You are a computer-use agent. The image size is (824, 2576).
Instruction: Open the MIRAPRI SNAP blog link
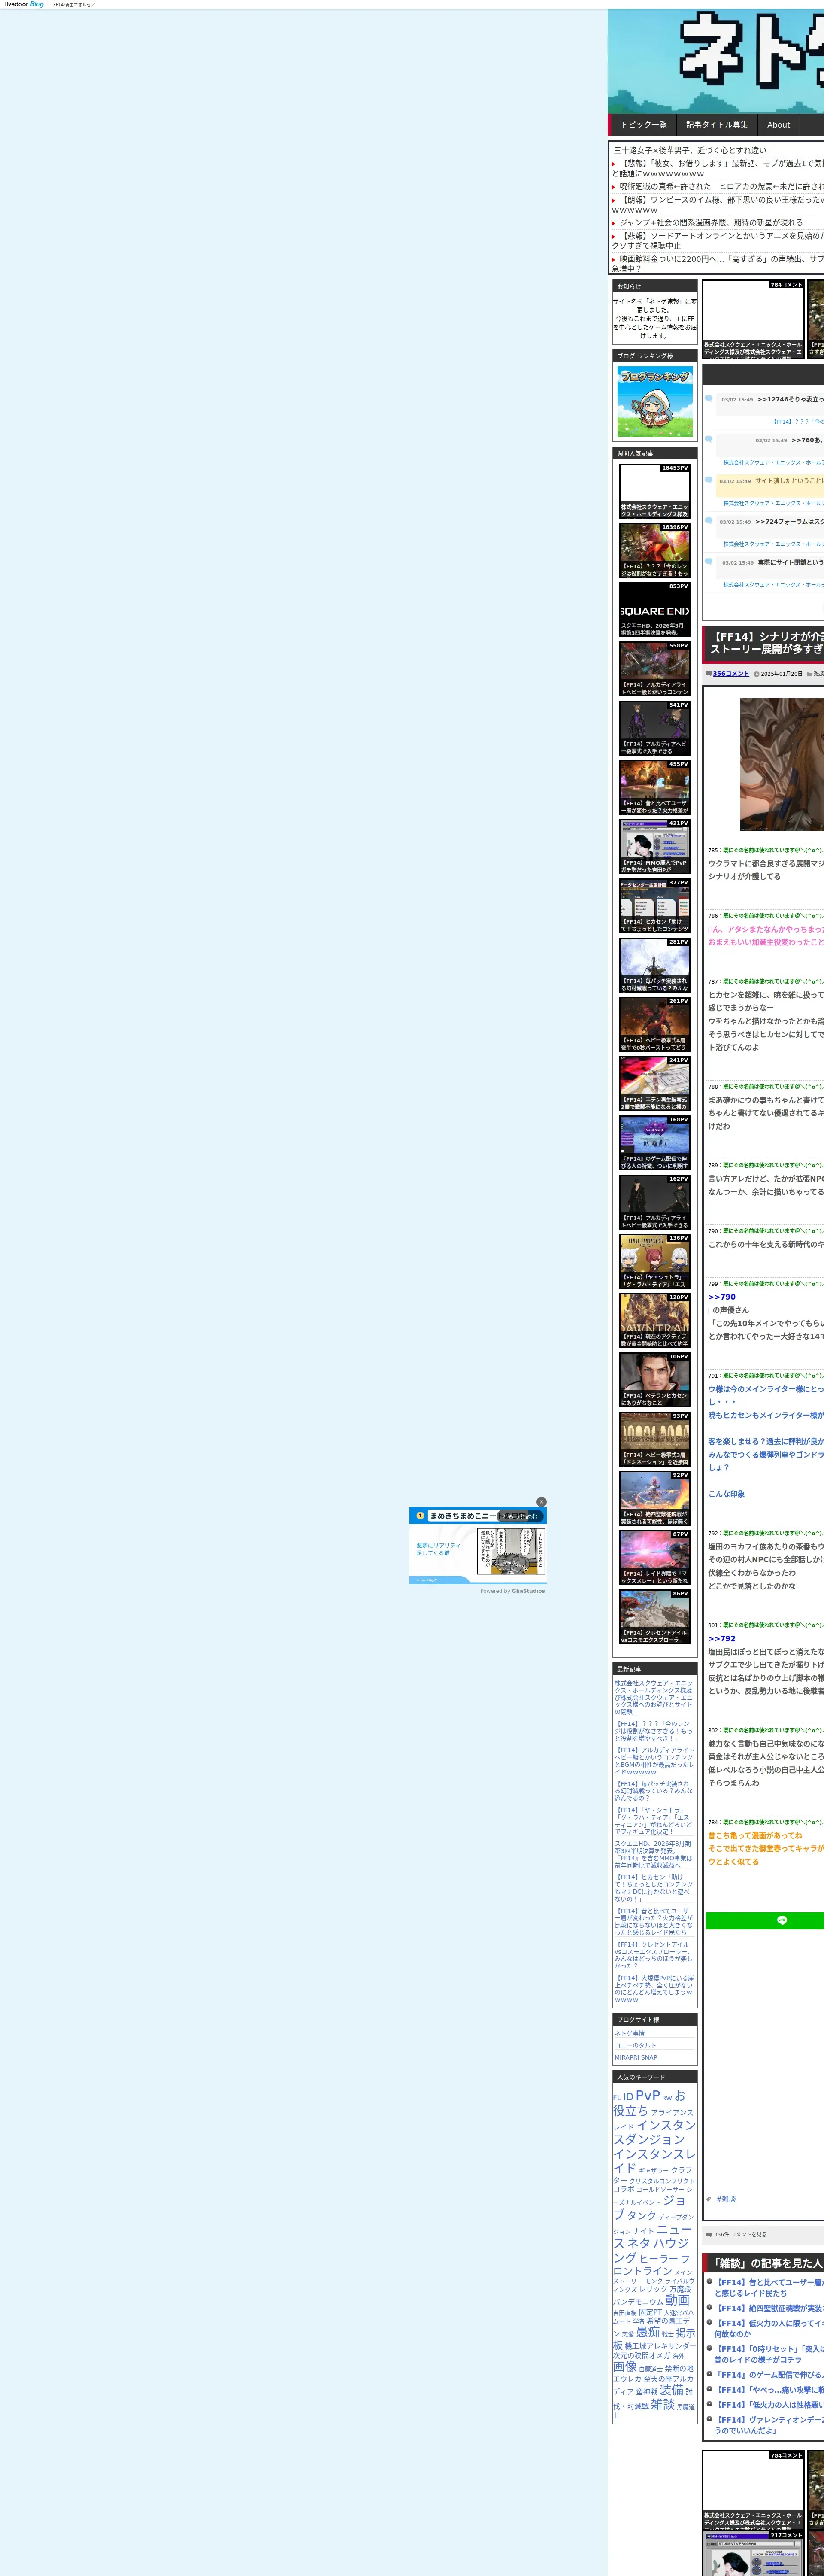pos(636,2057)
